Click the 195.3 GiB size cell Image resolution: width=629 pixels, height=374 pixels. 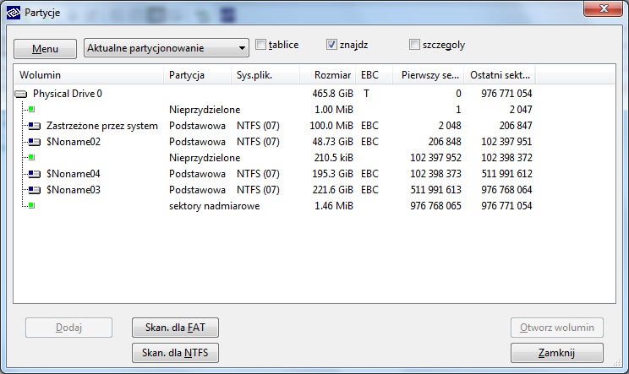[x=332, y=174]
